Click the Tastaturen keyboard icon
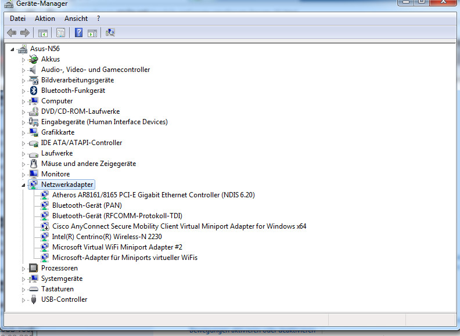 pos(34,289)
